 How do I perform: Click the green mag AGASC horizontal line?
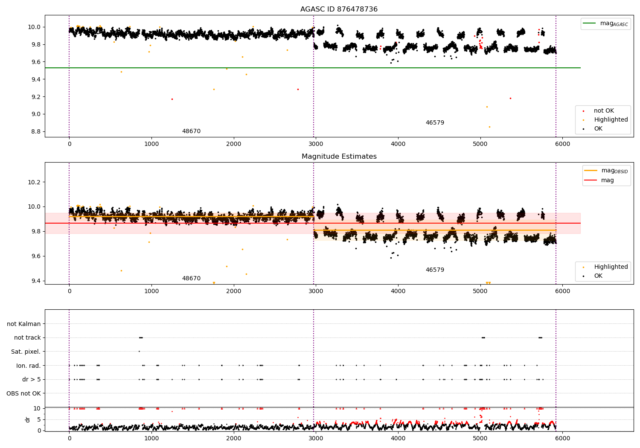tap(312, 68)
